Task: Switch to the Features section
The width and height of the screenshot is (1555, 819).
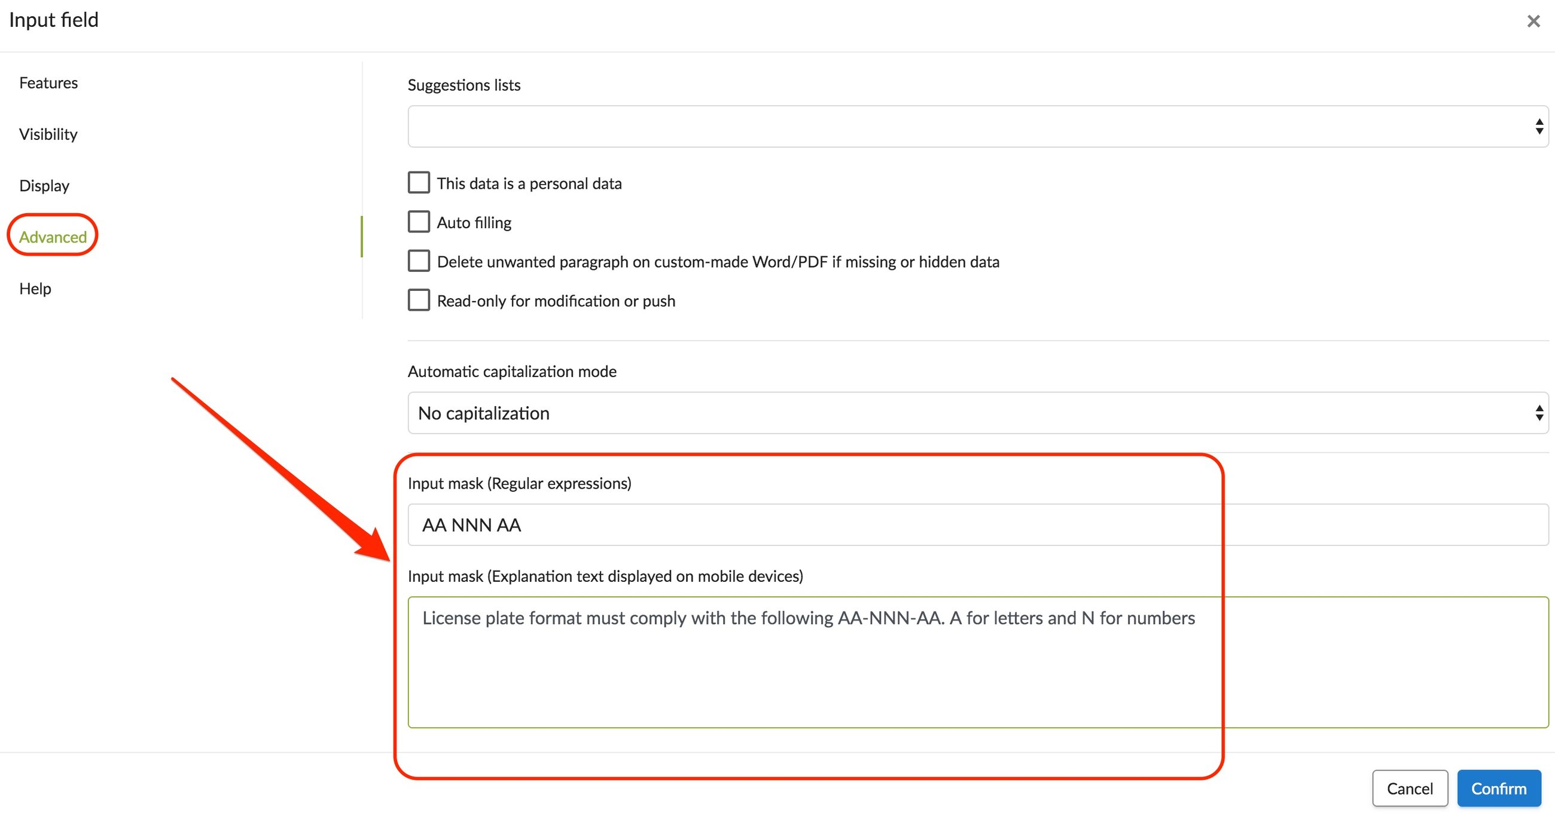Action: point(48,82)
